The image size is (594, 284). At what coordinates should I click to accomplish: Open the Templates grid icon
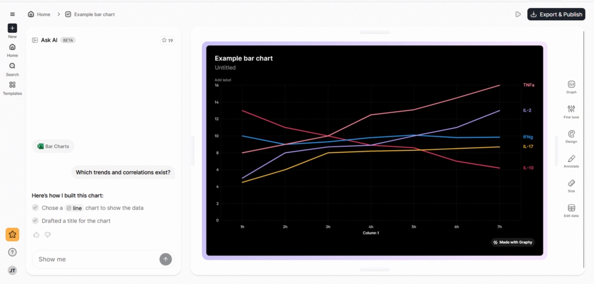[12, 85]
